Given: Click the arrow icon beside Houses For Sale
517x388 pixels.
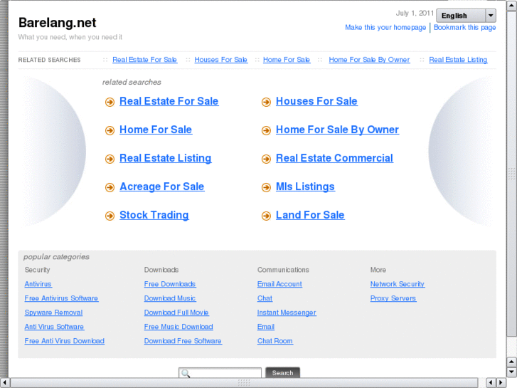Looking at the screenshot, I should [x=266, y=102].
